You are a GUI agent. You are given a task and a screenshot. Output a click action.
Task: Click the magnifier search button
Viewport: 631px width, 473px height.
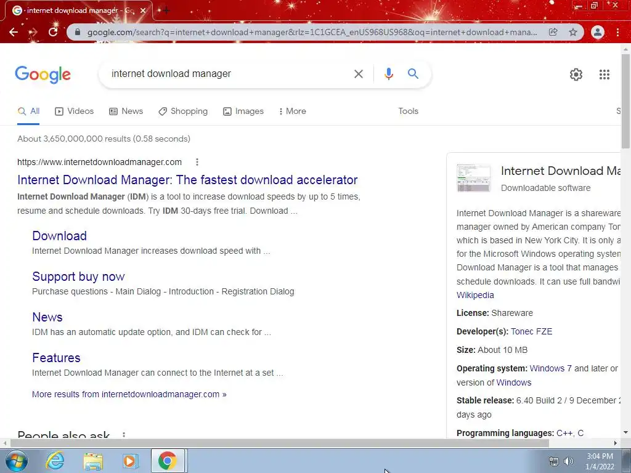413,74
